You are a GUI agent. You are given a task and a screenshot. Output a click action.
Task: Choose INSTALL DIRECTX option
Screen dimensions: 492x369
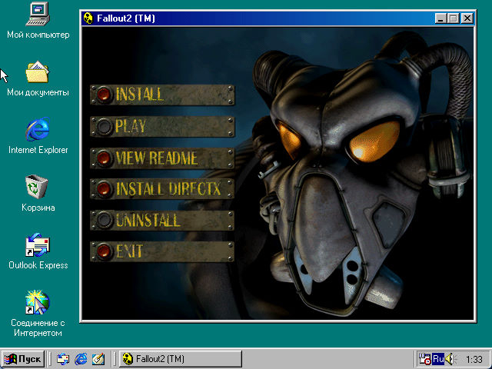(x=162, y=189)
